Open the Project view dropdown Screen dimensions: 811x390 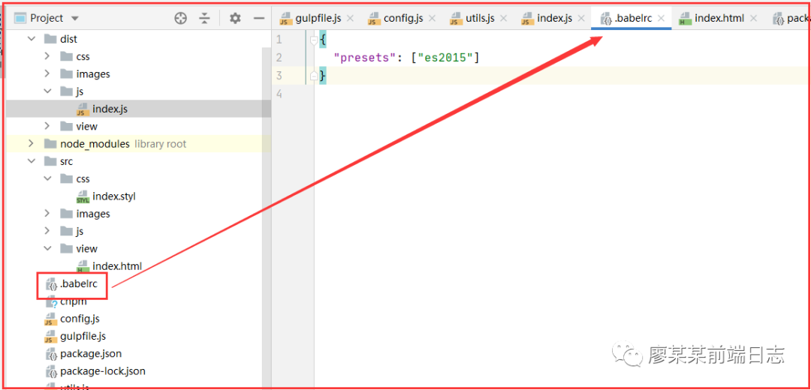74,18
